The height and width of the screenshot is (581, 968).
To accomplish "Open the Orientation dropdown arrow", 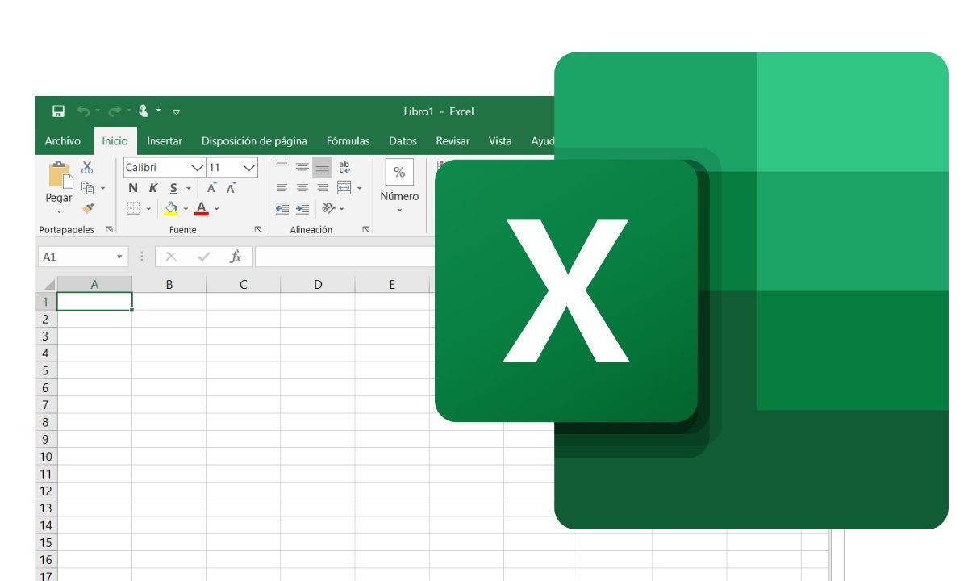I will 342,209.
